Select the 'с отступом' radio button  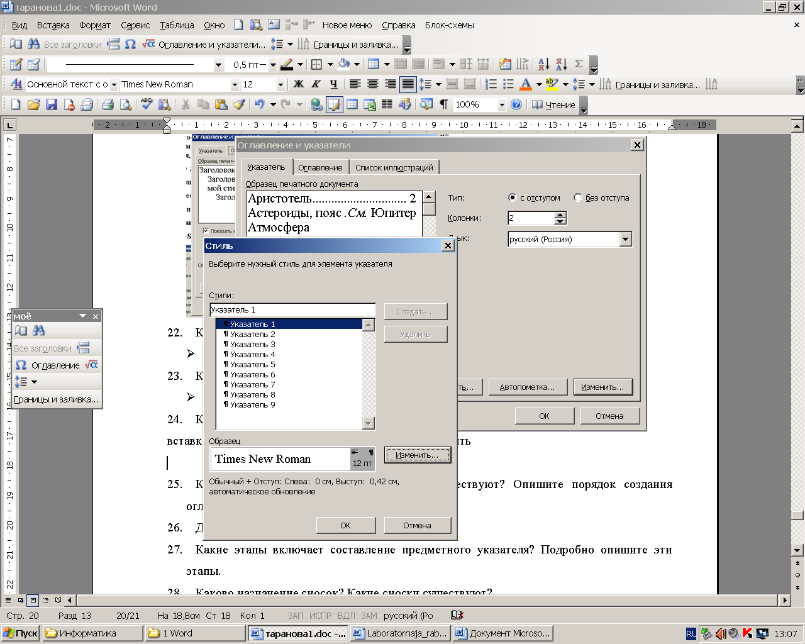coord(512,197)
